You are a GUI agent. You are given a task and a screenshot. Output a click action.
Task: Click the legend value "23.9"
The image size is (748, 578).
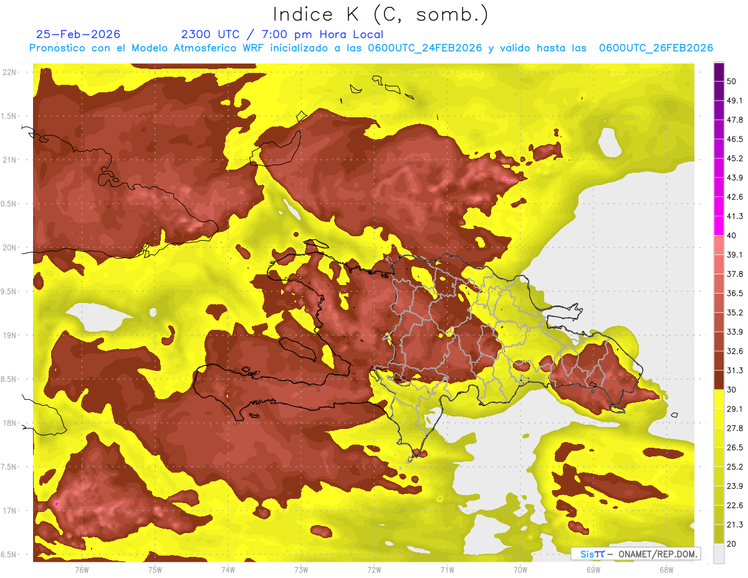[735, 486]
